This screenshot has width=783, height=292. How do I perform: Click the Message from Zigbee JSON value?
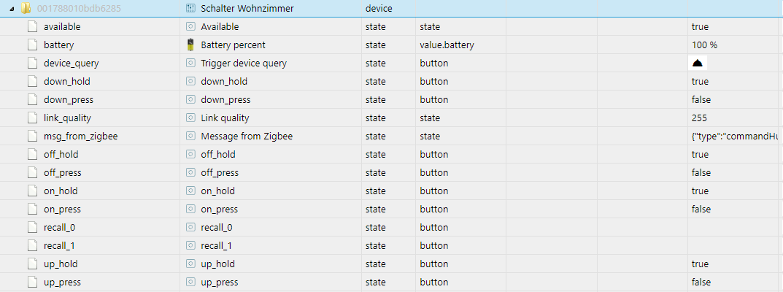pyautogui.click(x=735, y=136)
